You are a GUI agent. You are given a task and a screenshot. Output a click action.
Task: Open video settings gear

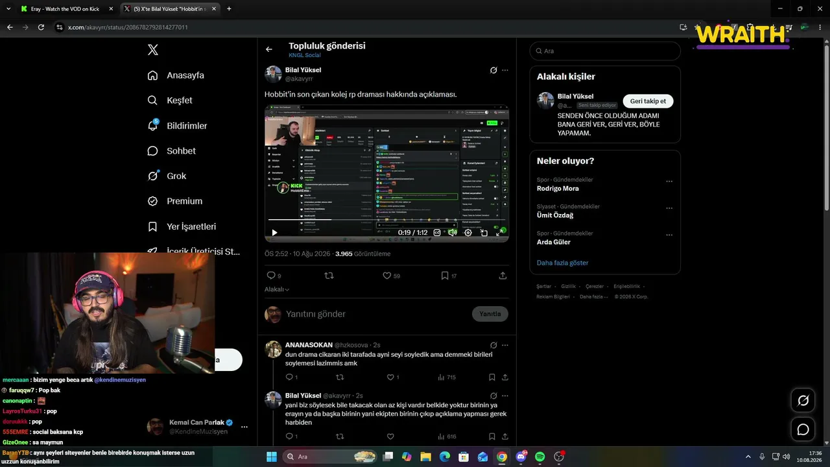pyautogui.click(x=468, y=232)
